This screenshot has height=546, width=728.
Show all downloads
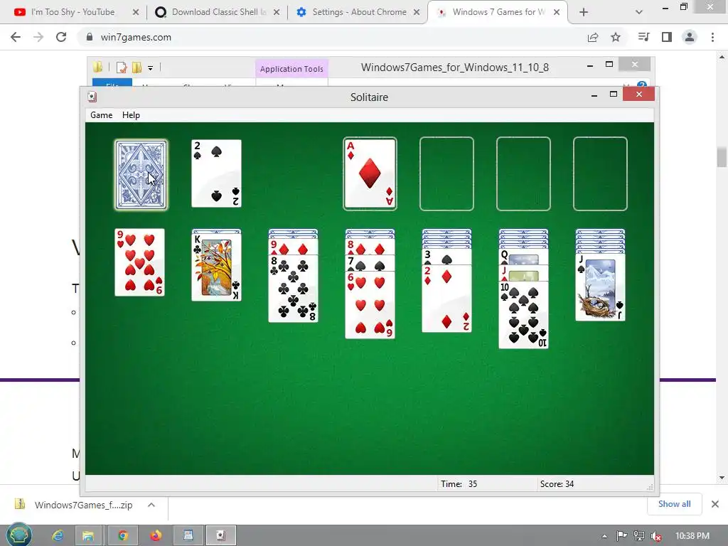pos(674,504)
